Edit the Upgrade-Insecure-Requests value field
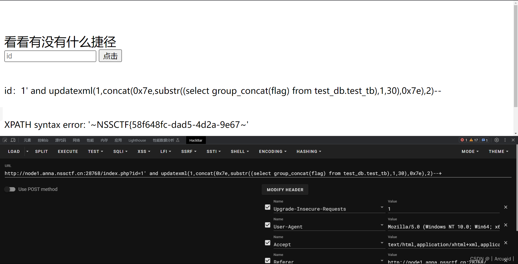Viewport: 518px width, 264px height. coord(444,209)
